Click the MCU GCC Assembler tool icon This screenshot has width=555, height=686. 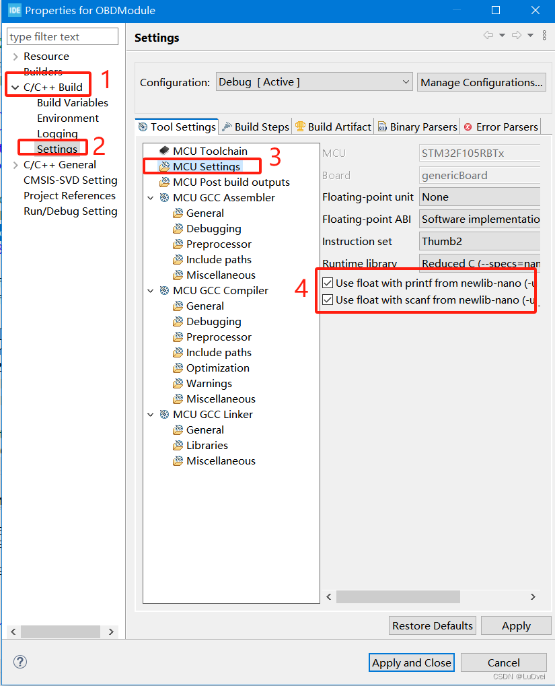point(164,198)
